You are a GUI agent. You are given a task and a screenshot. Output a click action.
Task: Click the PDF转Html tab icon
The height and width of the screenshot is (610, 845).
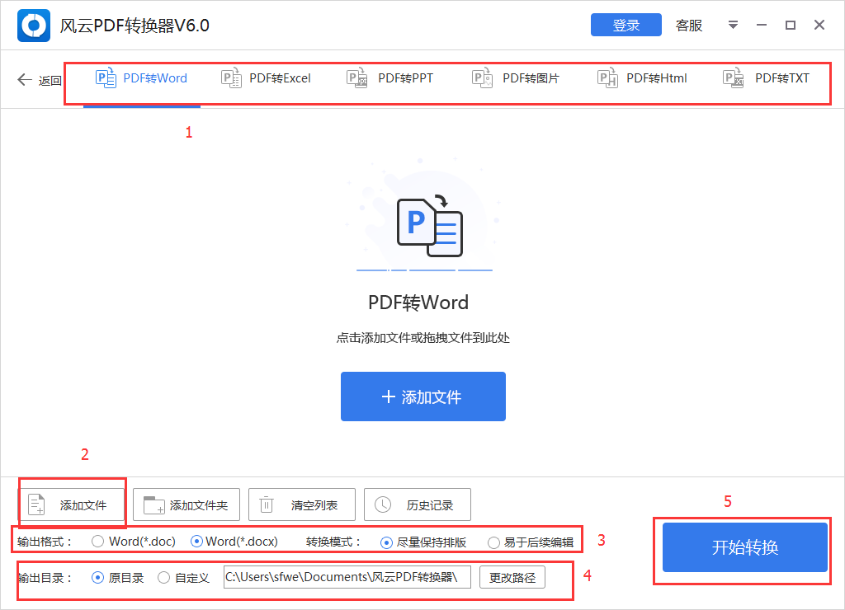(607, 78)
